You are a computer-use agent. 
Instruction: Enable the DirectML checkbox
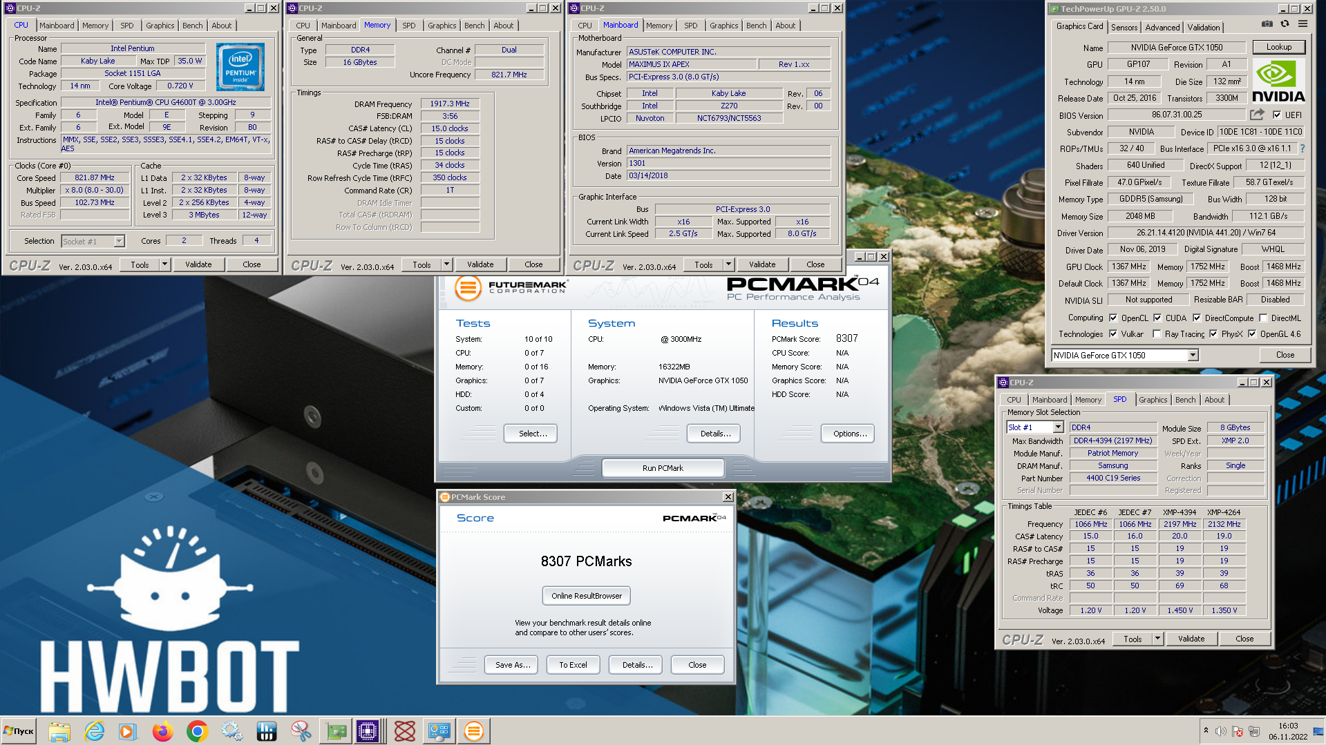tap(1263, 318)
